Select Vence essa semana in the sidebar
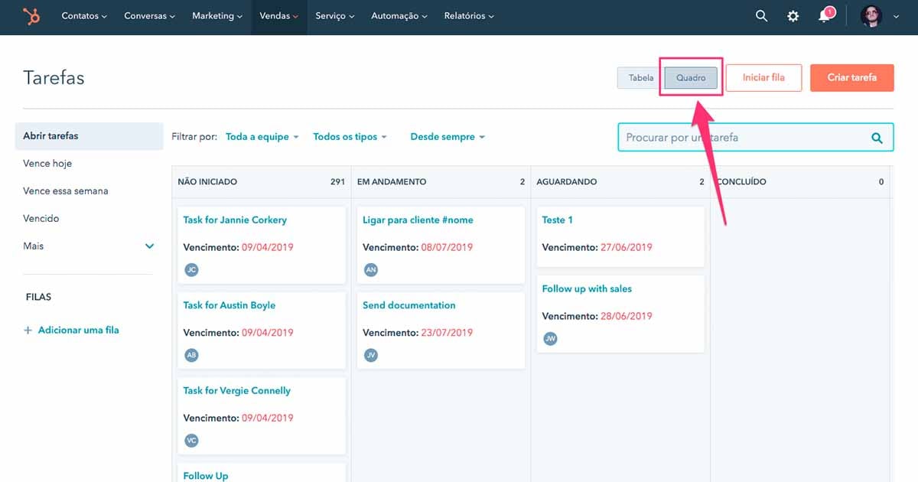The height and width of the screenshot is (482, 918). pyautogui.click(x=66, y=191)
